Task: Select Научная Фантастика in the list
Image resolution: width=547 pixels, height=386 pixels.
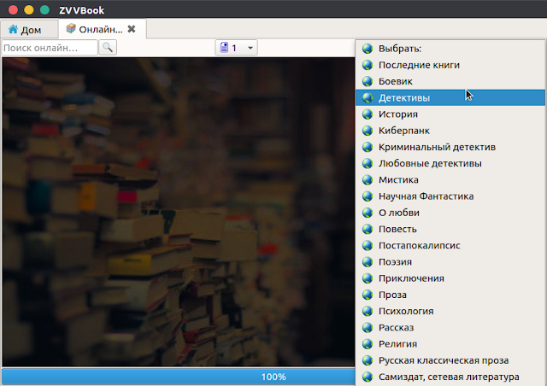Action: point(450,196)
